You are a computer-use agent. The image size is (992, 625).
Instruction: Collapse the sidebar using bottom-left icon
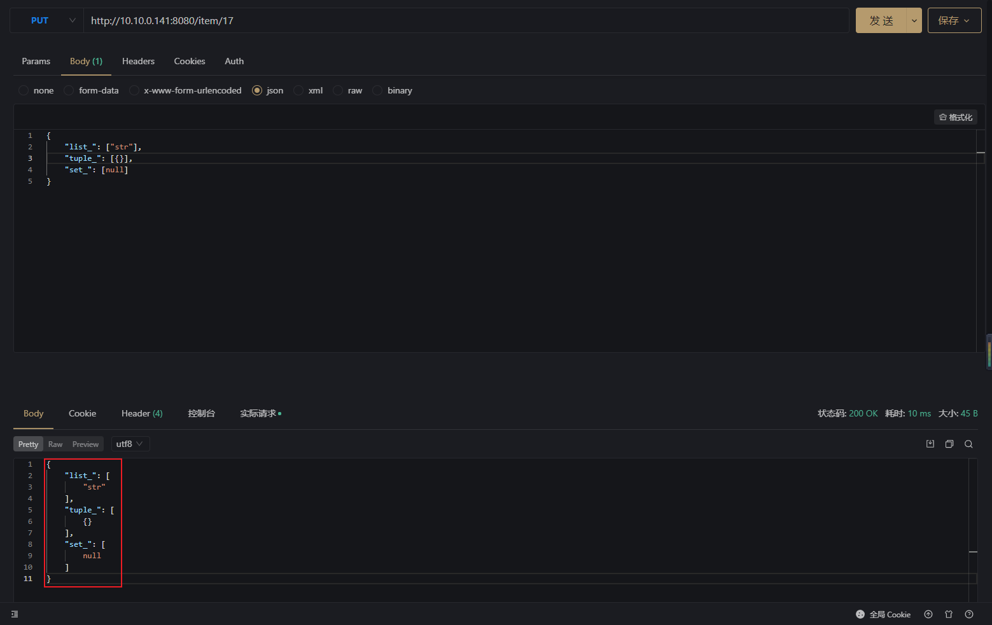point(15,614)
